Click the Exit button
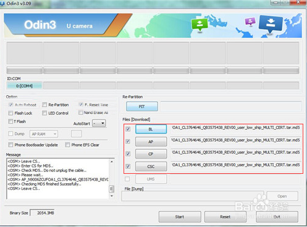The height and width of the screenshot is (227, 307). click(277, 216)
